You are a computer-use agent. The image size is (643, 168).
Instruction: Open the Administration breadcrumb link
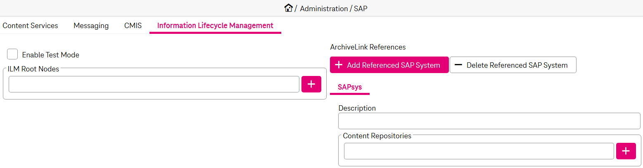coord(324,8)
